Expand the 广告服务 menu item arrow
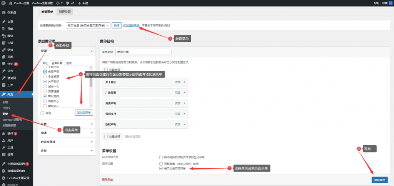 pyautogui.click(x=184, y=93)
